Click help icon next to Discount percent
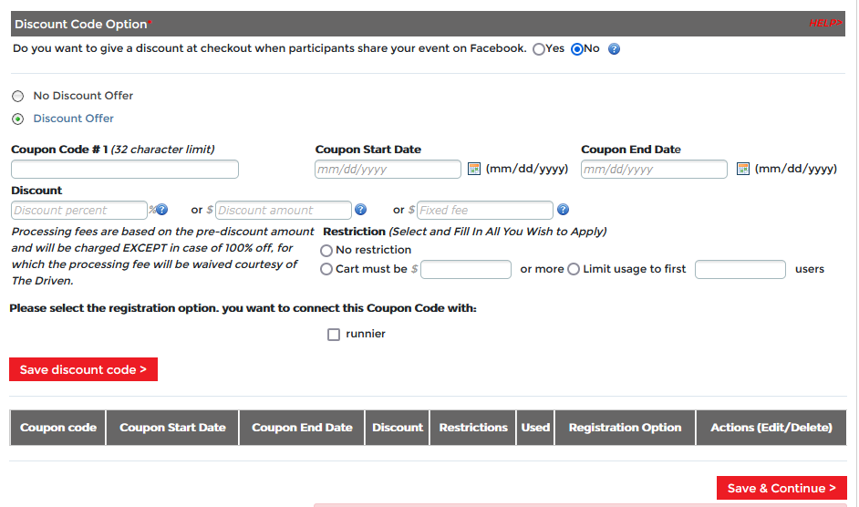The image size is (859, 507). click(162, 210)
